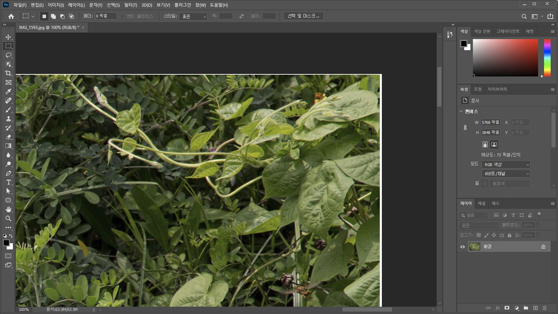Viewport: 558px width, 314px height.
Task: Select the Path Selection tool
Action: pyautogui.click(x=8, y=191)
